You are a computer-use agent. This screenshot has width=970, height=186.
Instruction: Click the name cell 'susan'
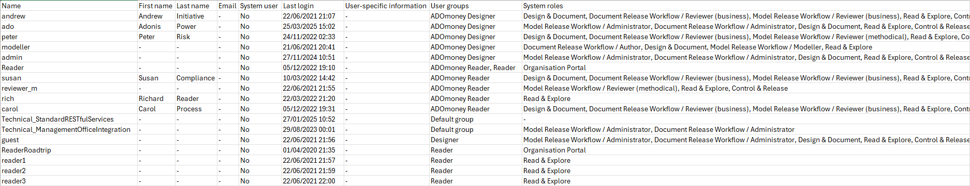click(x=69, y=78)
